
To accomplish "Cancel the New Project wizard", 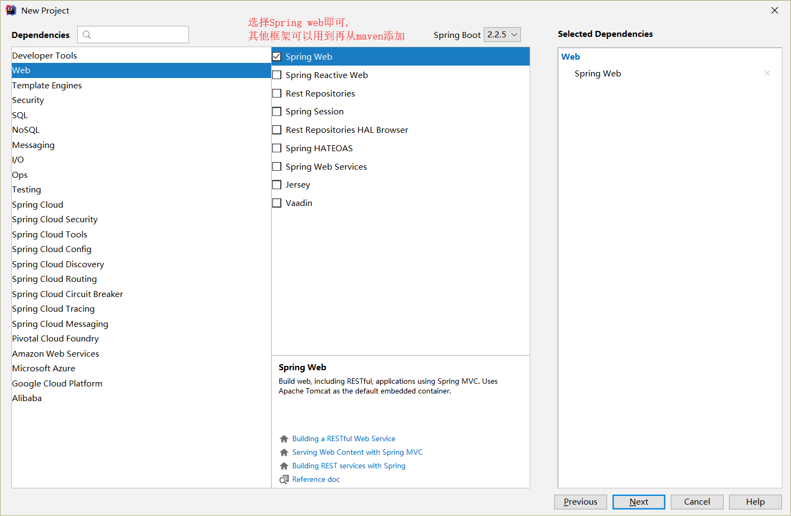I will pos(697,502).
